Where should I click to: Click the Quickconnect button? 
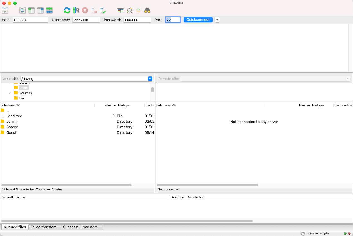[x=198, y=20]
